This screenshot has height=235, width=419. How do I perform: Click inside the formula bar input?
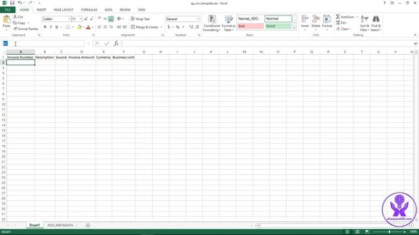(x=267, y=44)
